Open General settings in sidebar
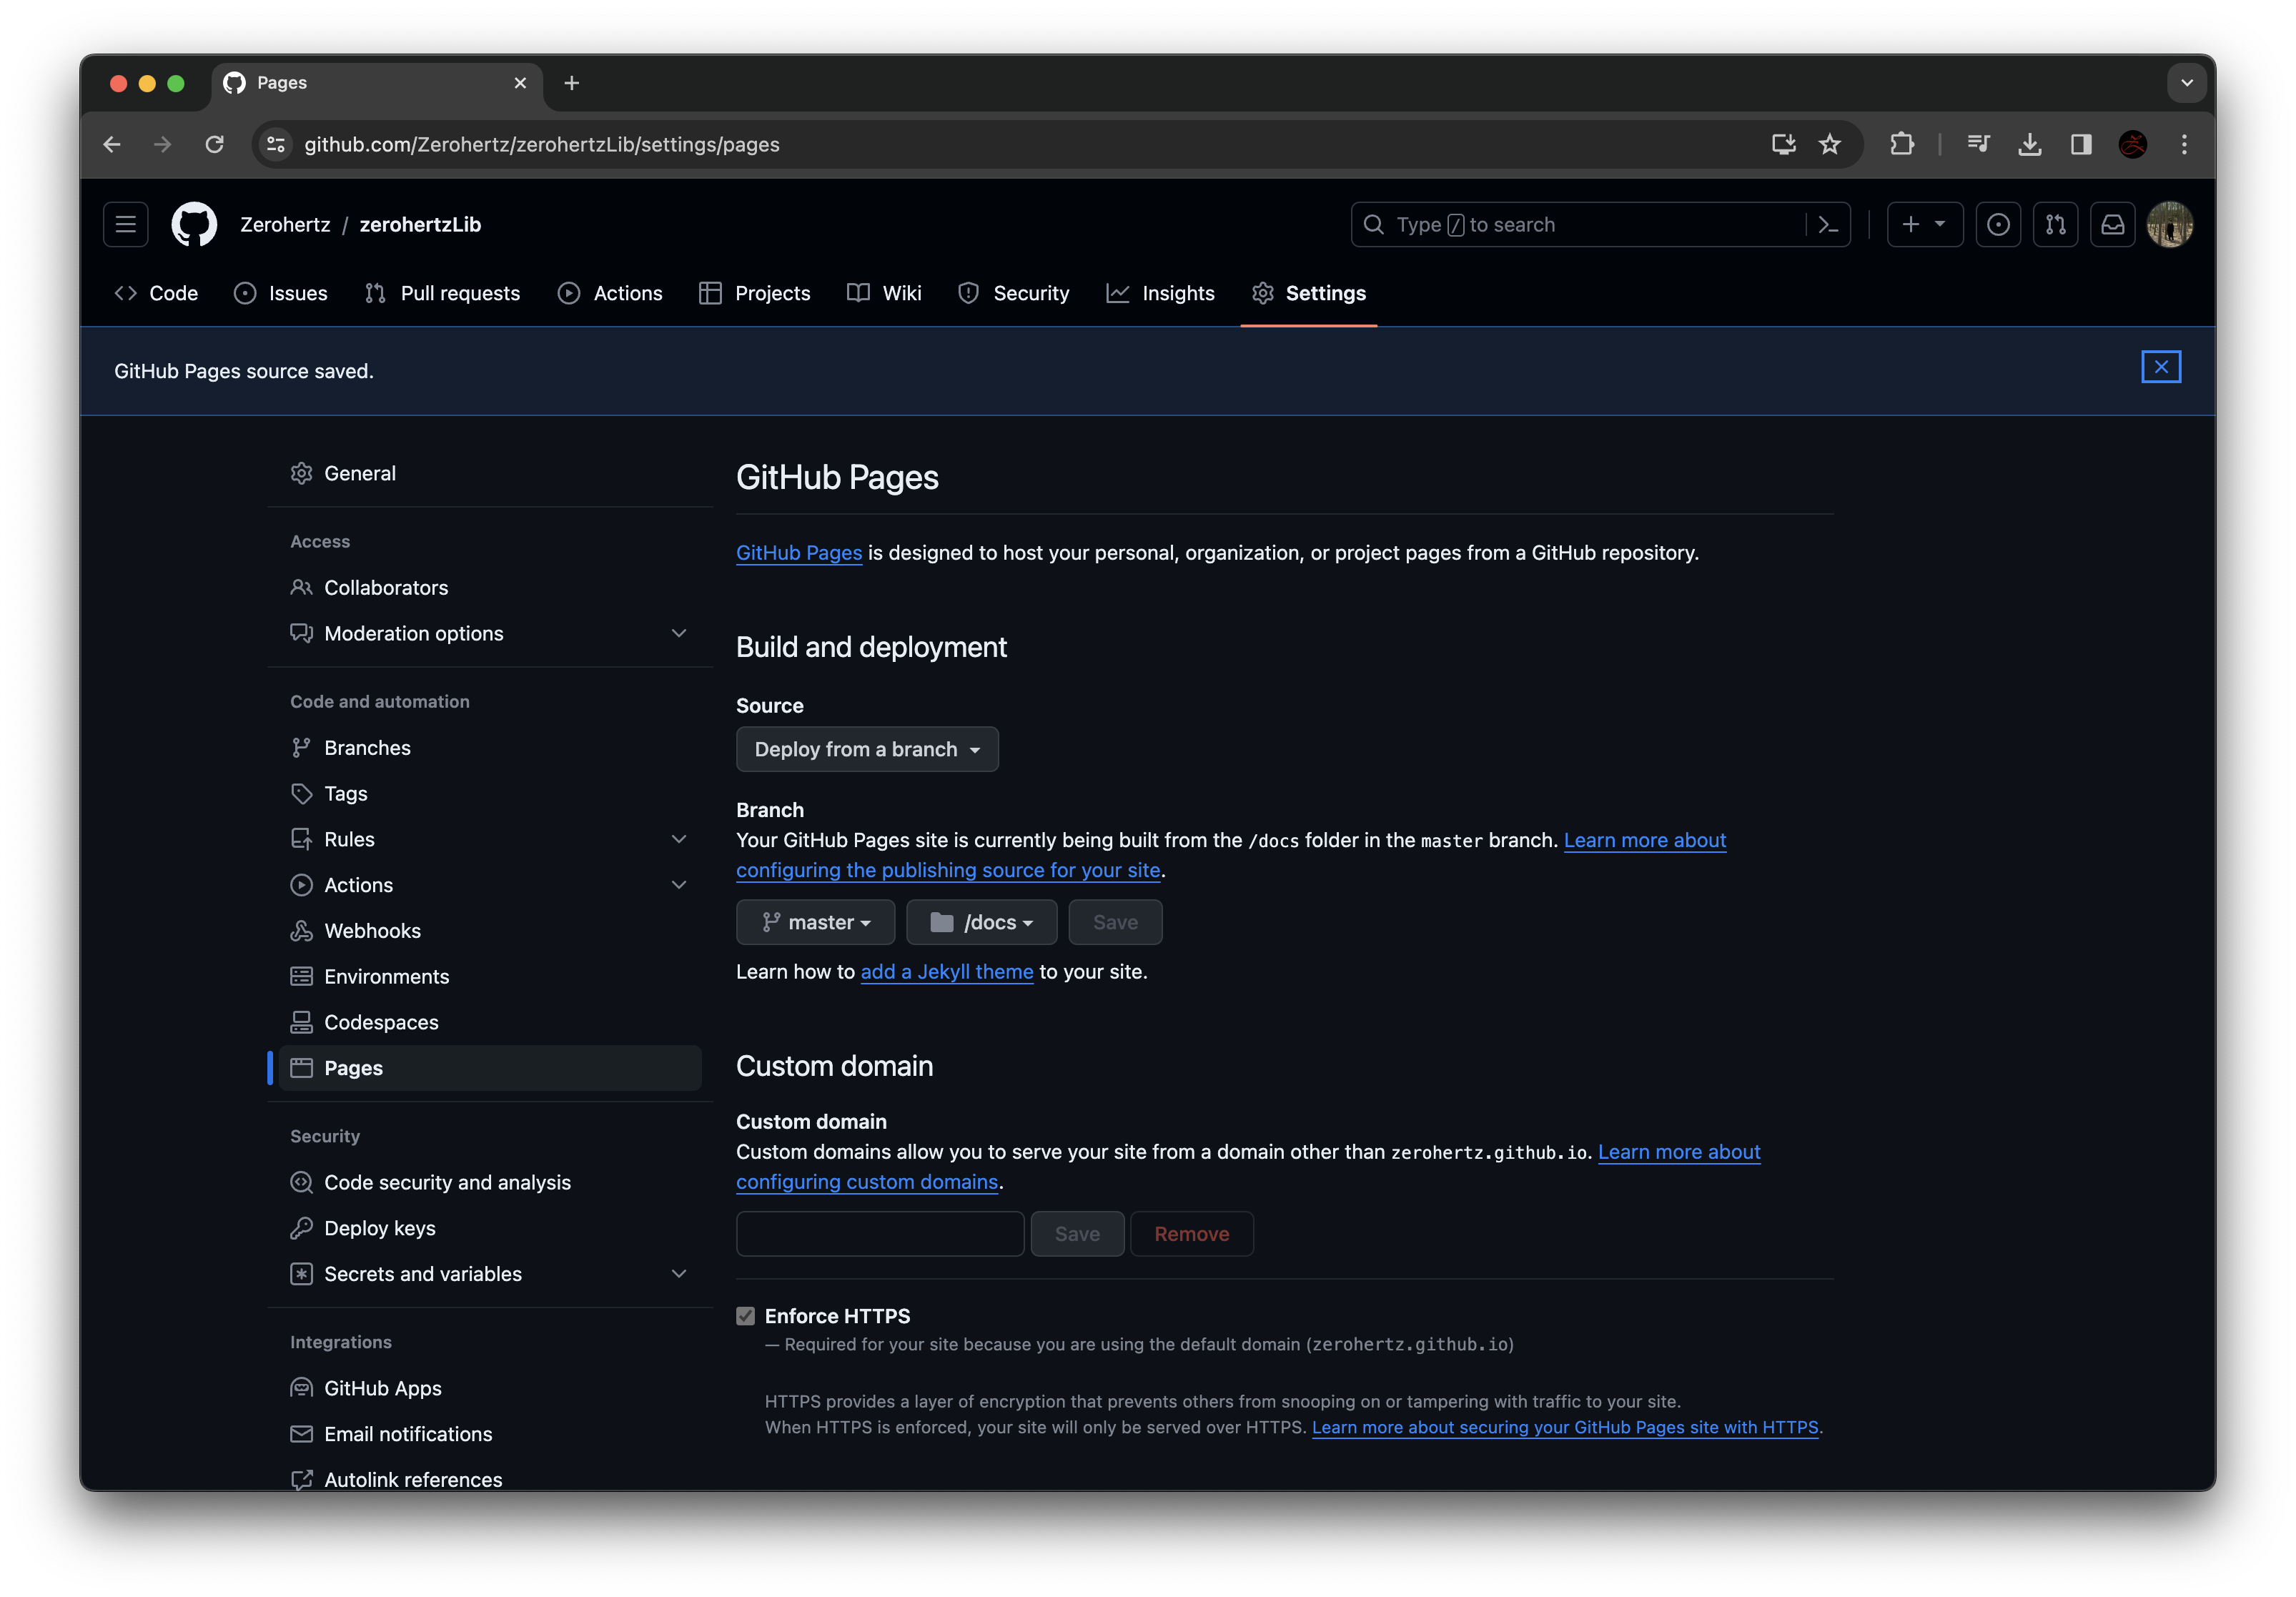Viewport: 2296px width, 1597px height. pyautogui.click(x=490, y=473)
